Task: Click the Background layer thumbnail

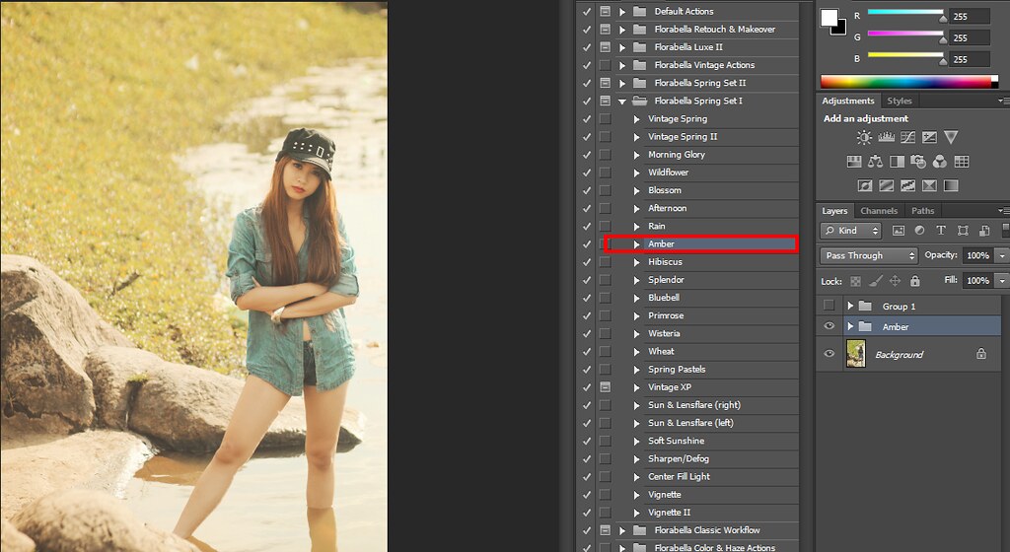Action: pyautogui.click(x=855, y=354)
